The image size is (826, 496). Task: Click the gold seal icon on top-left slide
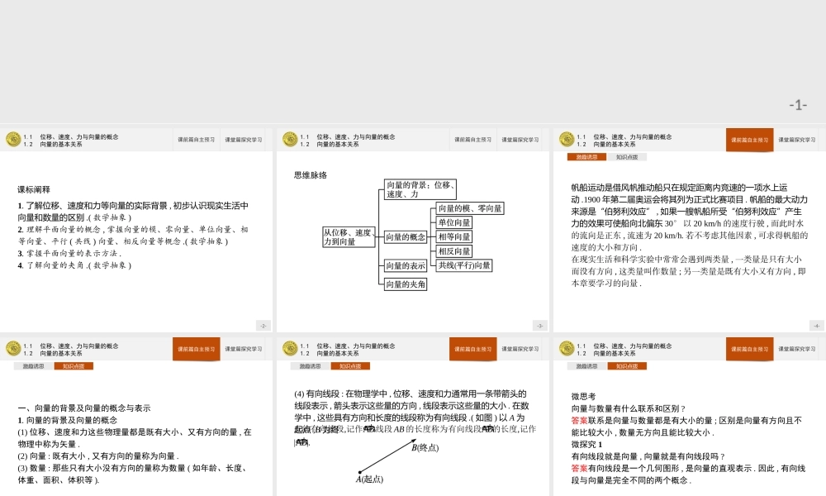pos(13,139)
